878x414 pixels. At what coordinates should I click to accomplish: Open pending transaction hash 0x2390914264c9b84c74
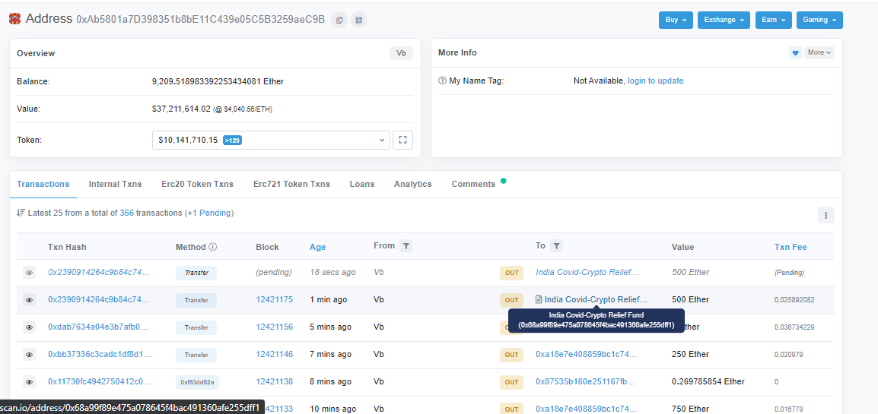[x=99, y=272]
